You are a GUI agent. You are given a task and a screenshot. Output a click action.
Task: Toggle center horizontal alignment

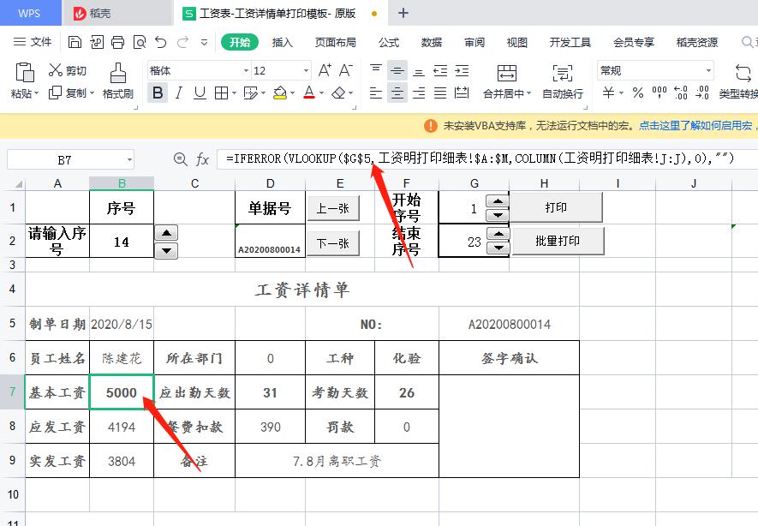point(397,93)
